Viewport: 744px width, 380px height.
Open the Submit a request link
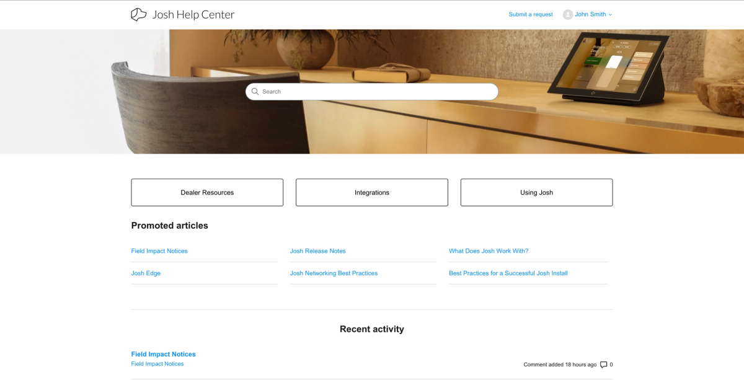[531, 15]
